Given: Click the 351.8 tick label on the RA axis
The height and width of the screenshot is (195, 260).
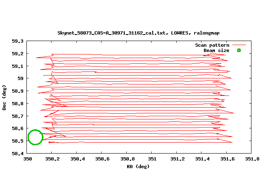Looking at the screenshot, I should (x=251, y=159).
